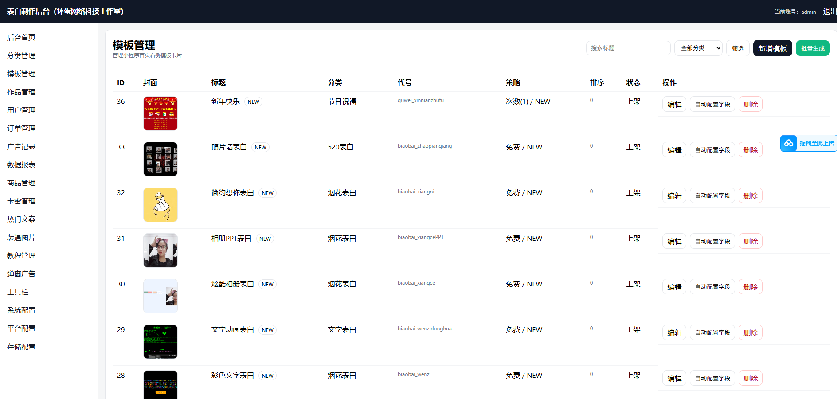This screenshot has width=837, height=399.
Task: Open the 新年快乐 cover thumbnail
Action: (x=160, y=113)
